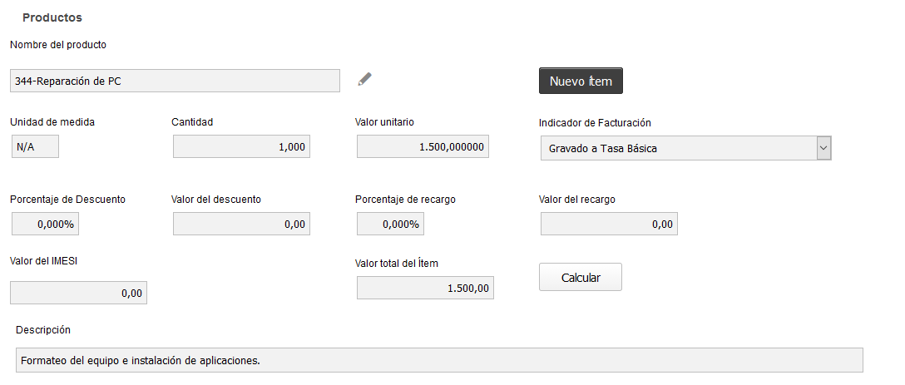Focus the Porcentaje de recargo field

[x=390, y=224]
